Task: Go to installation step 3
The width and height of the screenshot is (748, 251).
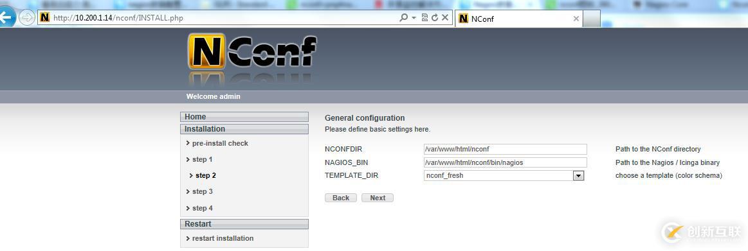Action: click(x=202, y=192)
